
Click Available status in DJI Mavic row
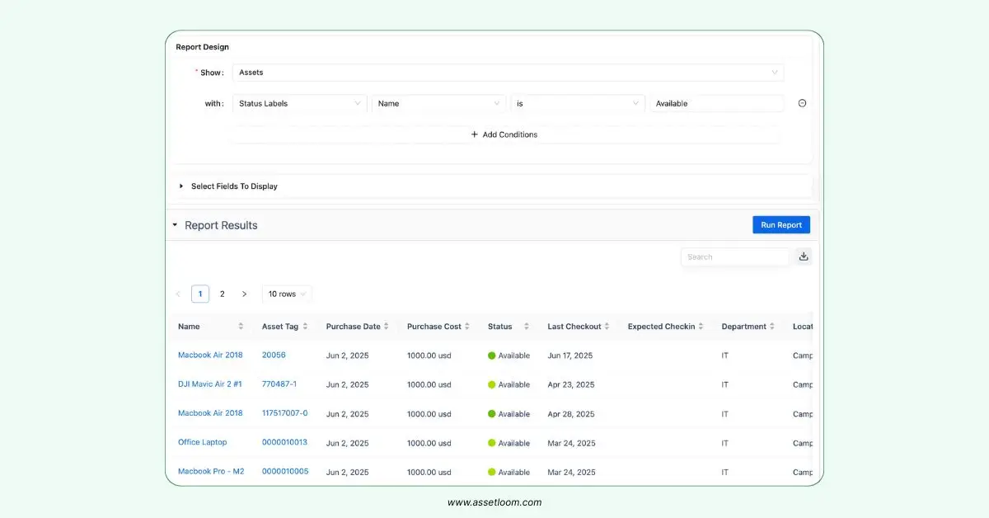(509, 384)
